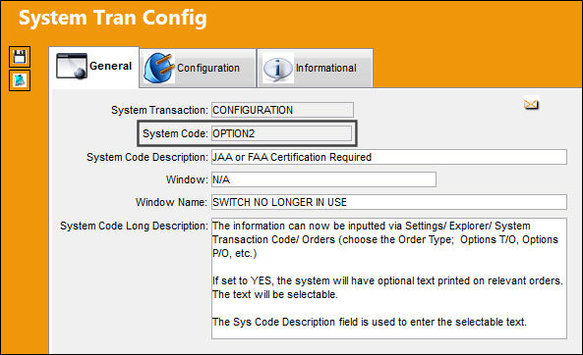Screen dimensions: 583x355
Task: Open the Configuration tab
Action: pos(198,69)
